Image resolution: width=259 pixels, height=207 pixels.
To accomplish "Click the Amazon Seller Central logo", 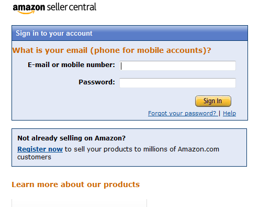I will (54, 8).
